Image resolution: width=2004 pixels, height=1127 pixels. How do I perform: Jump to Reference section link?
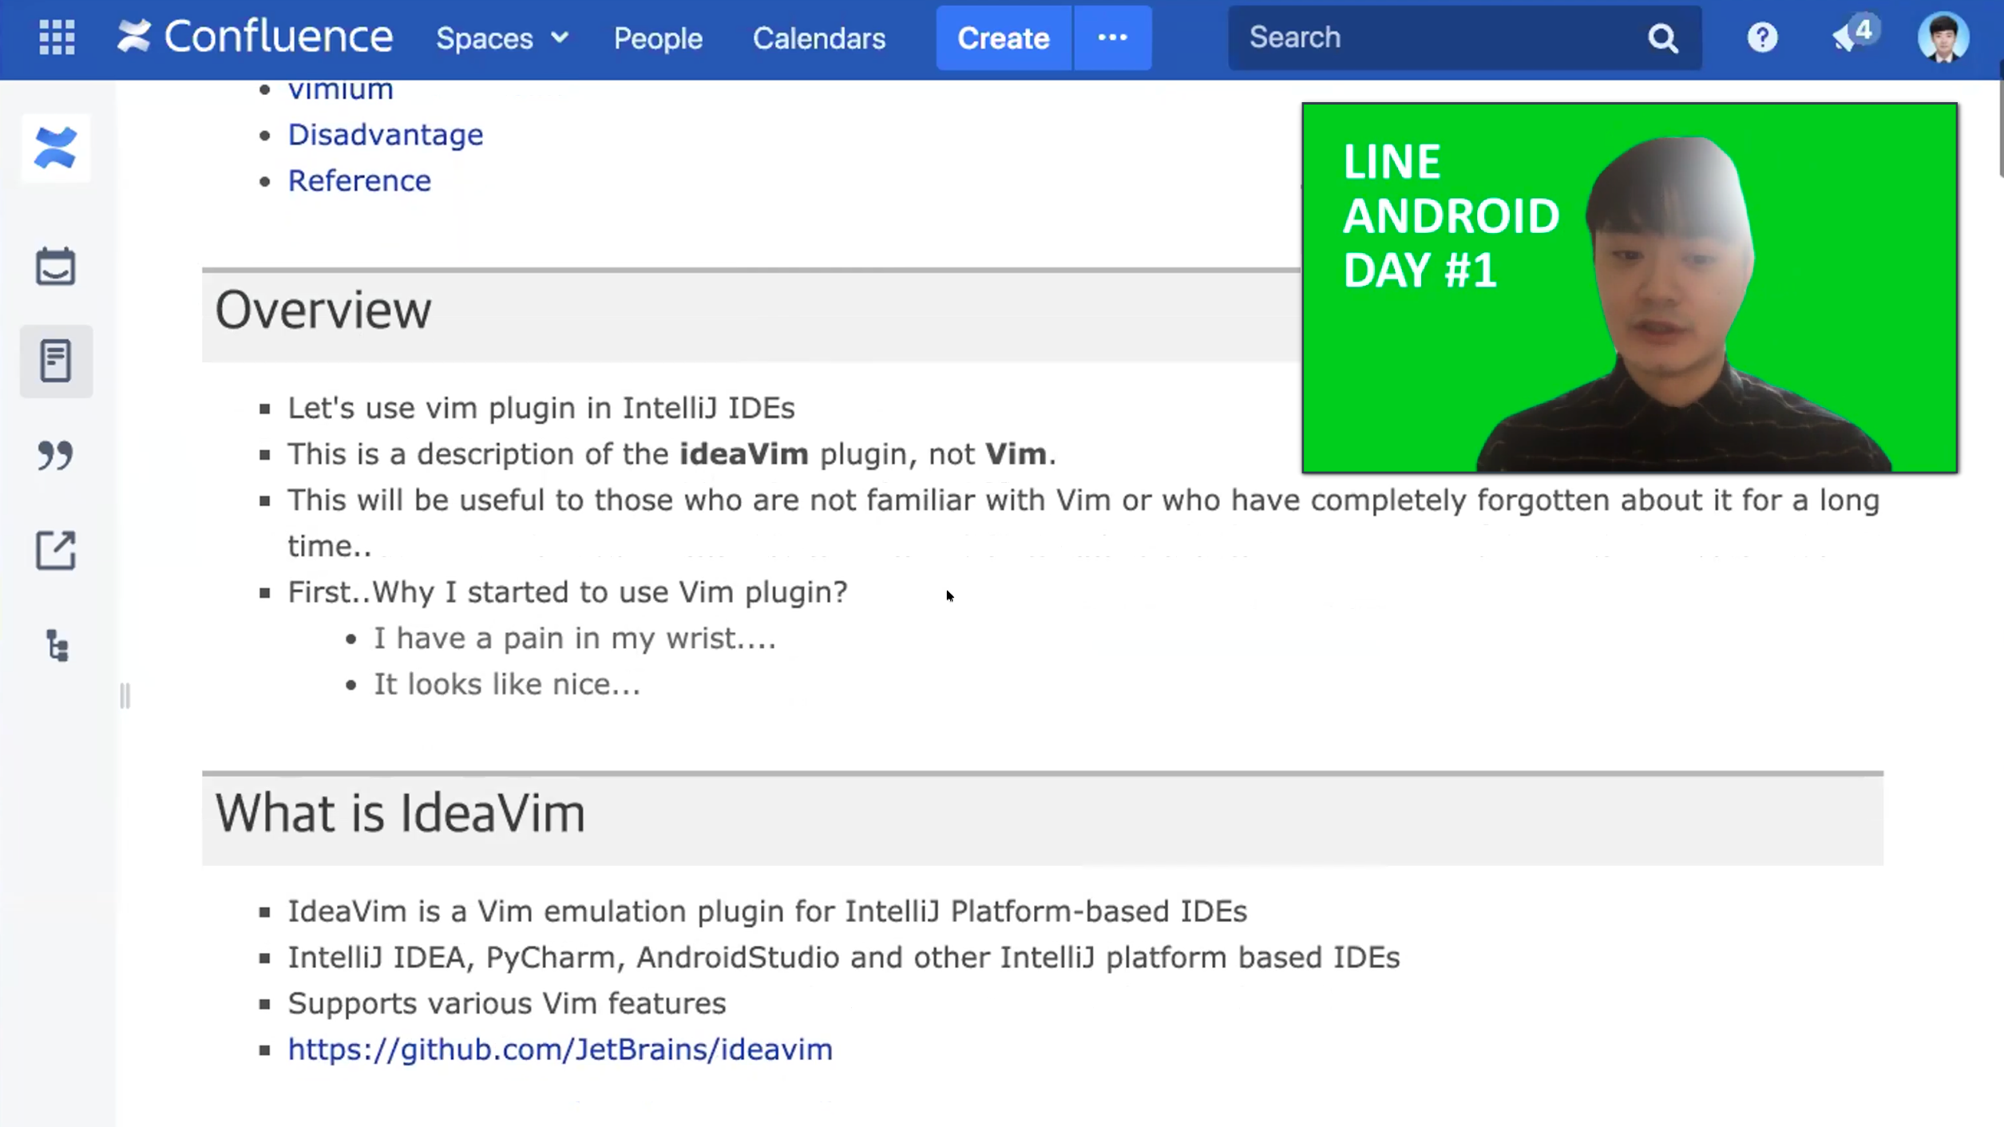pyautogui.click(x=359, y=181)
